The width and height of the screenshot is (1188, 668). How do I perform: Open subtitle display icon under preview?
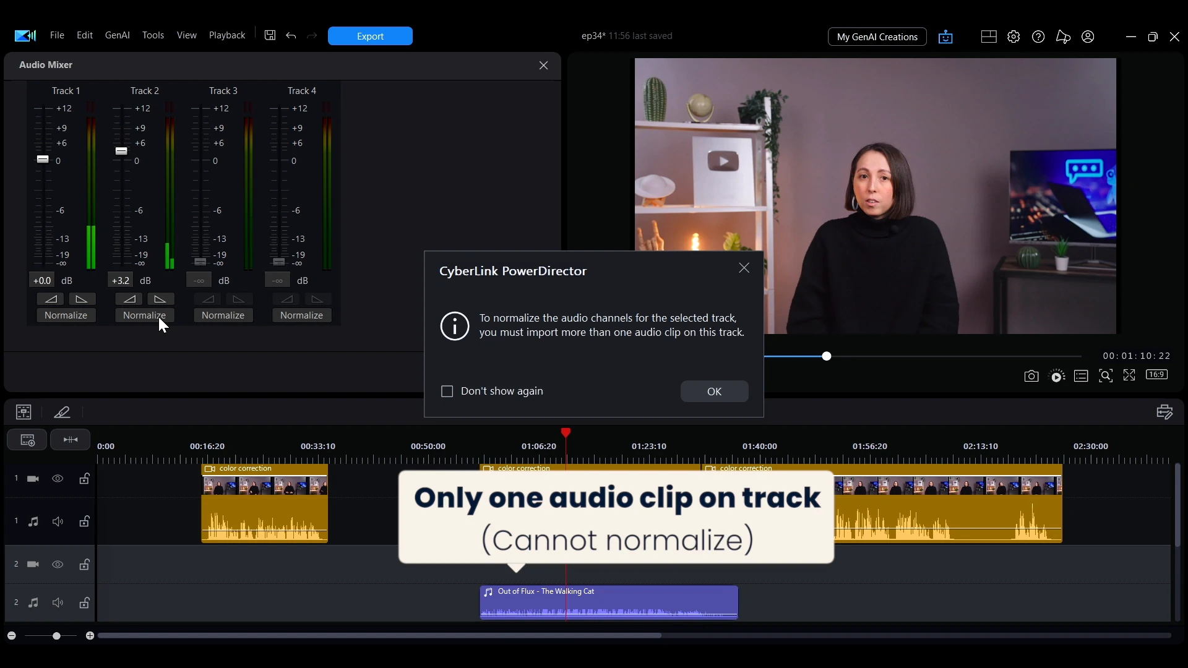pyautogui.click(x=1081, y=376)
